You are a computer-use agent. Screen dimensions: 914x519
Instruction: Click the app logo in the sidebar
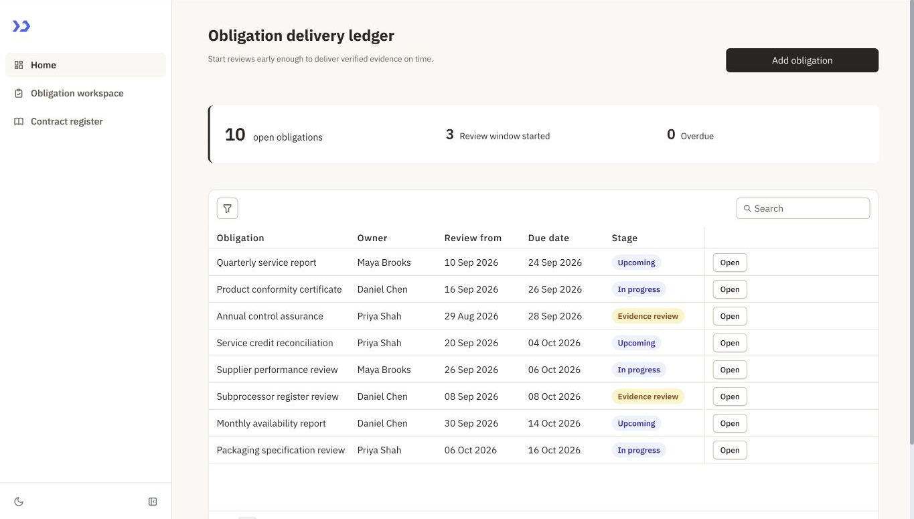tap(21, 26)
